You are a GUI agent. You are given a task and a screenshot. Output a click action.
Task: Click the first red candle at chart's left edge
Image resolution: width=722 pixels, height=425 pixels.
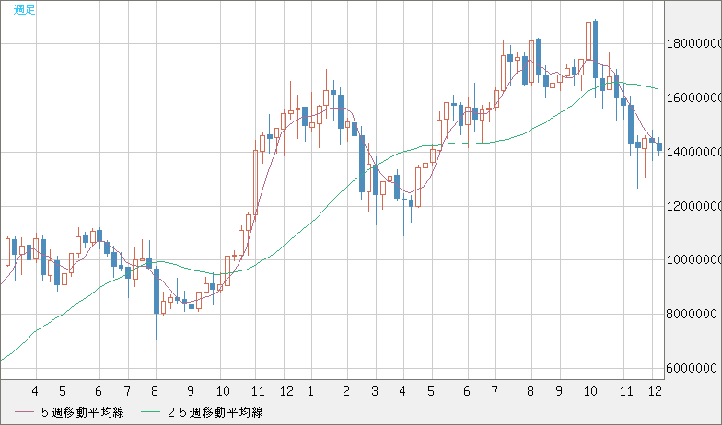(x=7, y=251)
